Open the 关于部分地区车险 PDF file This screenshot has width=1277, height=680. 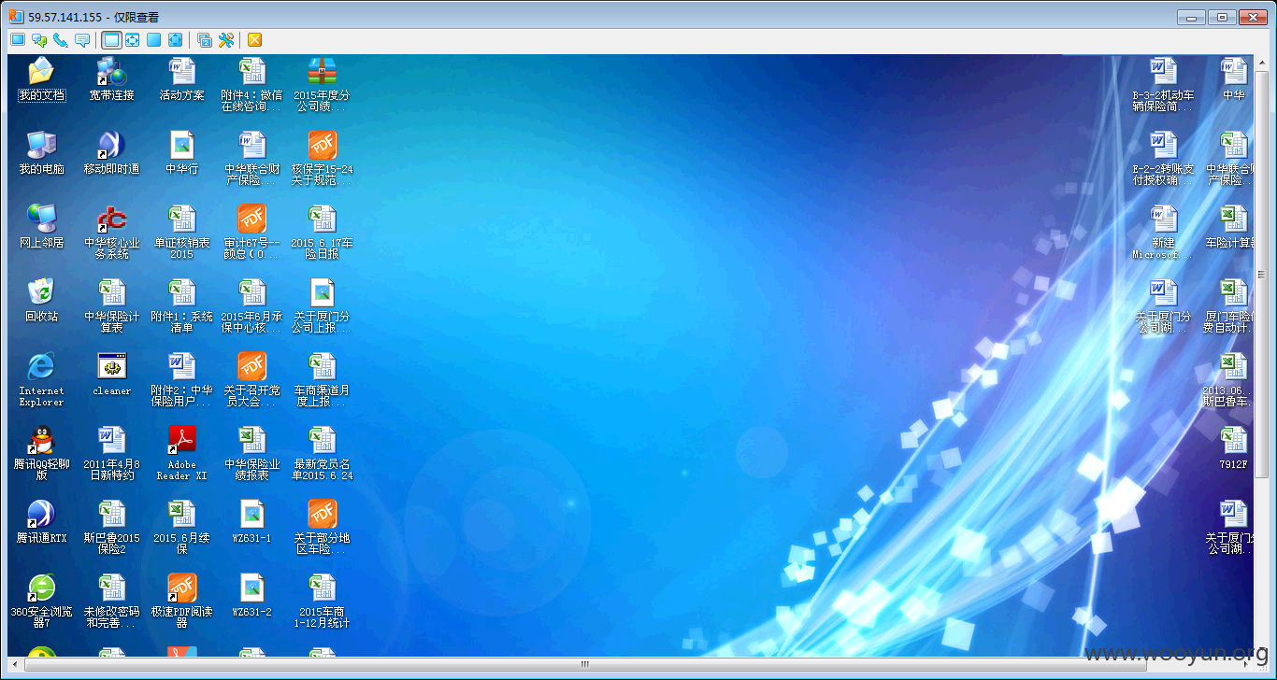point(322,527)
